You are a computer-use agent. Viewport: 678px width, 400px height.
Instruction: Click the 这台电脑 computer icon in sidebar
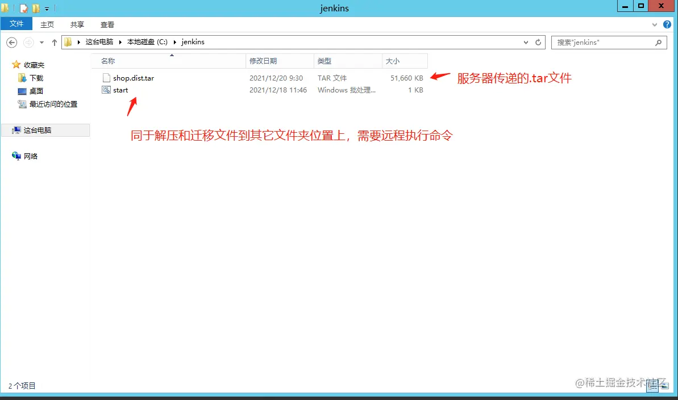point(16,130)
